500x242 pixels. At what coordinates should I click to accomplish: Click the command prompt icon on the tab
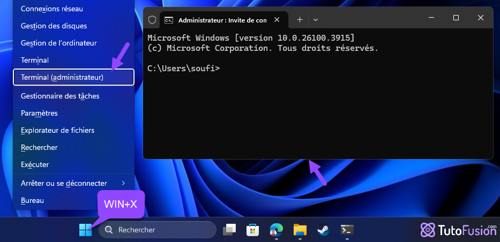pos(169,20)
